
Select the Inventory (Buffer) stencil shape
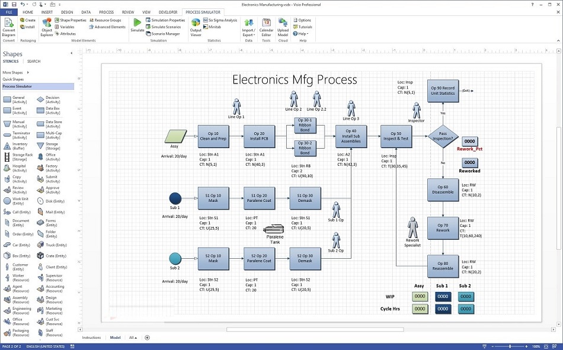pos(16,146)
